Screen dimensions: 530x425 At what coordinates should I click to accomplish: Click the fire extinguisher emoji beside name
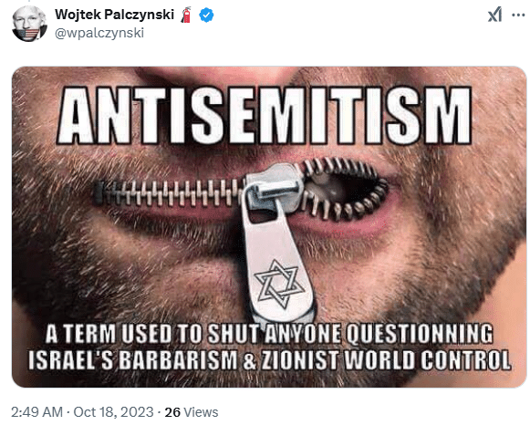pyautogui.click(x=186, y=15)
